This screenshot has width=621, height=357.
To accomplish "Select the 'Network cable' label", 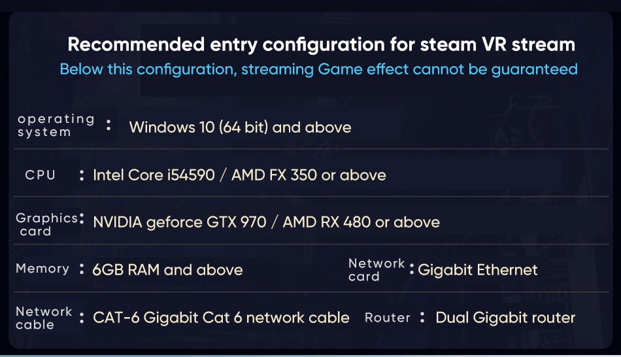I will tap(44, 318).
